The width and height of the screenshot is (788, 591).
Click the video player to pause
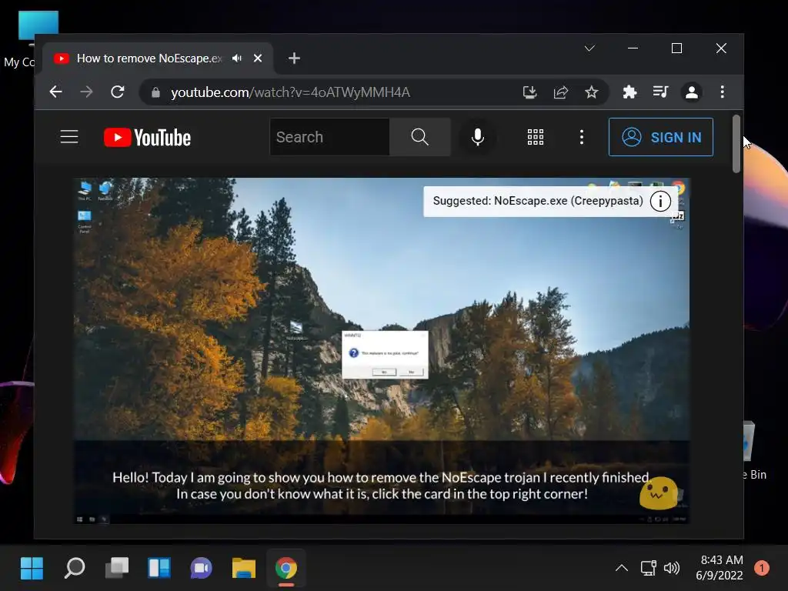pos(382,350)
